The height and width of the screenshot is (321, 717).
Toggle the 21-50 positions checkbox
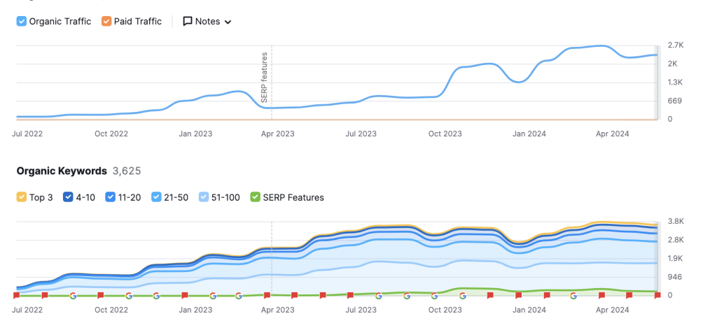(x=156, y=198)
